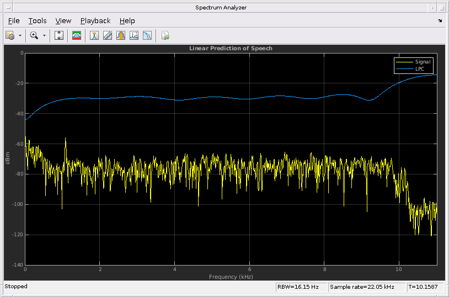Toggle Signal trace visibility in legend

423,62
